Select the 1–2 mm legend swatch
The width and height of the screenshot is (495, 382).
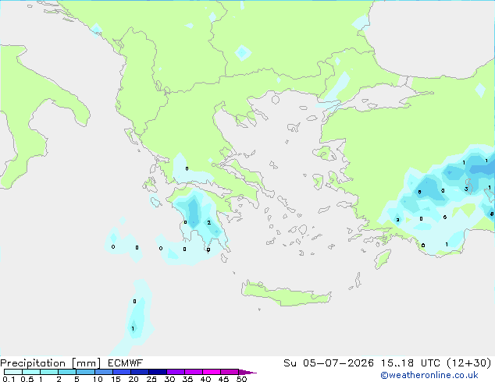[49, 372]
